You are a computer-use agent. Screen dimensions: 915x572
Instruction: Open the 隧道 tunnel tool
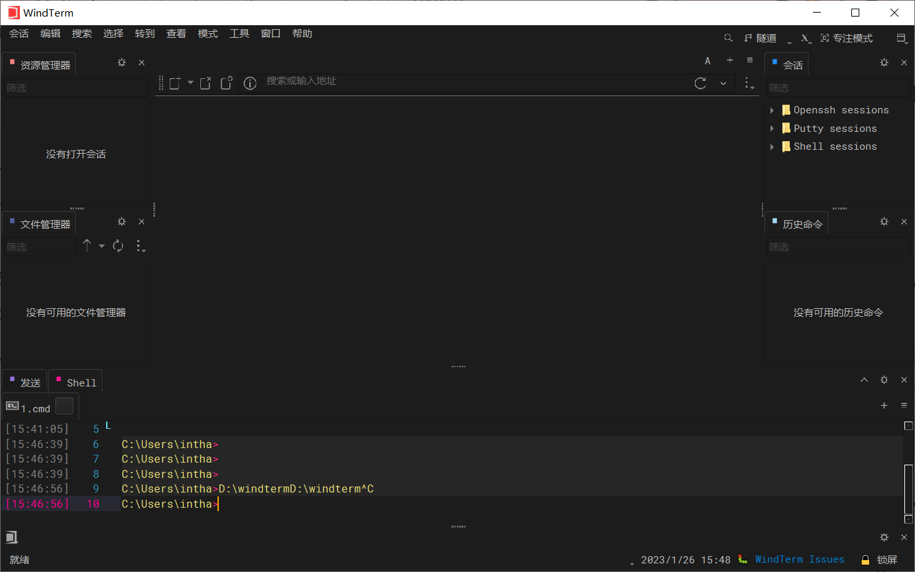point(761,38)
